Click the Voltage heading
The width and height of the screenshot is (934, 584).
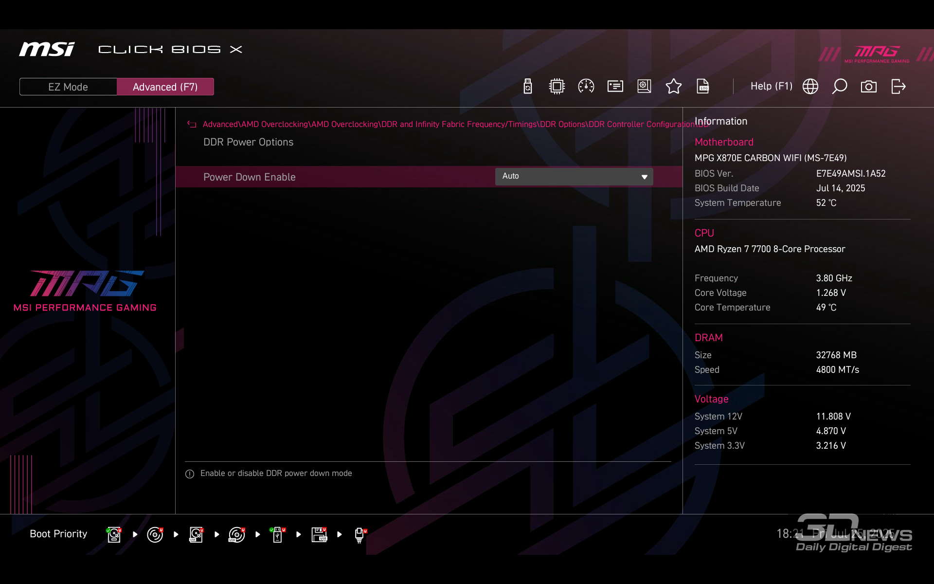pos(711,399)
